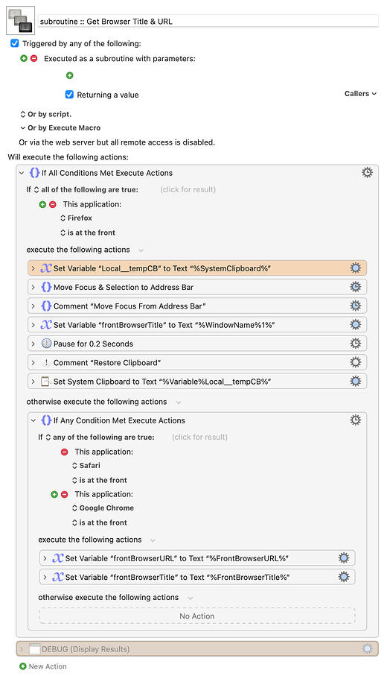Remove the Firefox condition with the red minus

click(x=53, y=204)
